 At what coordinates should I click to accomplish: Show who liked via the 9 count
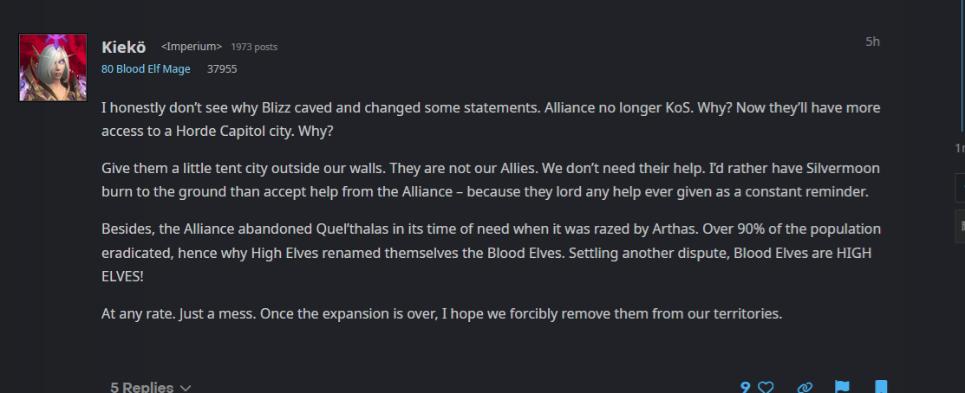click(x=746, y=387)
